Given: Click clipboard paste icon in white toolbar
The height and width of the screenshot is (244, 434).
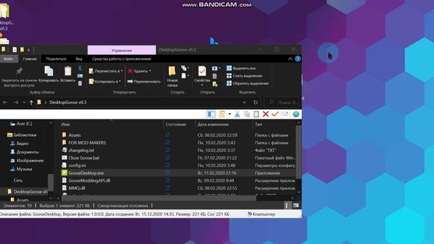Looking at the screenshot, I should coord(256,114).
